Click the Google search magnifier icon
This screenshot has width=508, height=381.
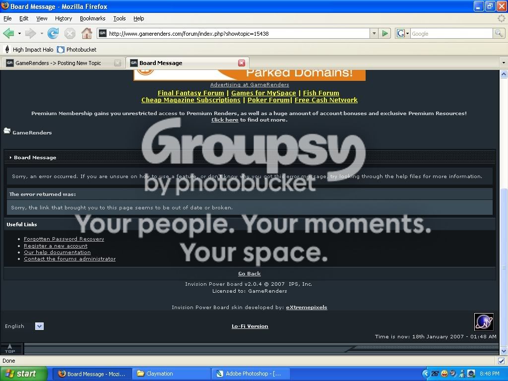(499, 33)
